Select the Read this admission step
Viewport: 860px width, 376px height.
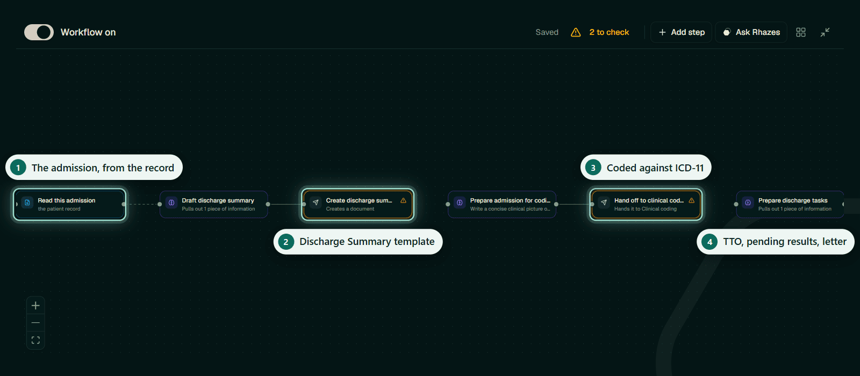70,204
